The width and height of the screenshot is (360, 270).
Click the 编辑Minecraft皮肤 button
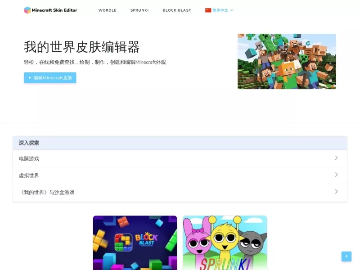(x=50, y=78)
